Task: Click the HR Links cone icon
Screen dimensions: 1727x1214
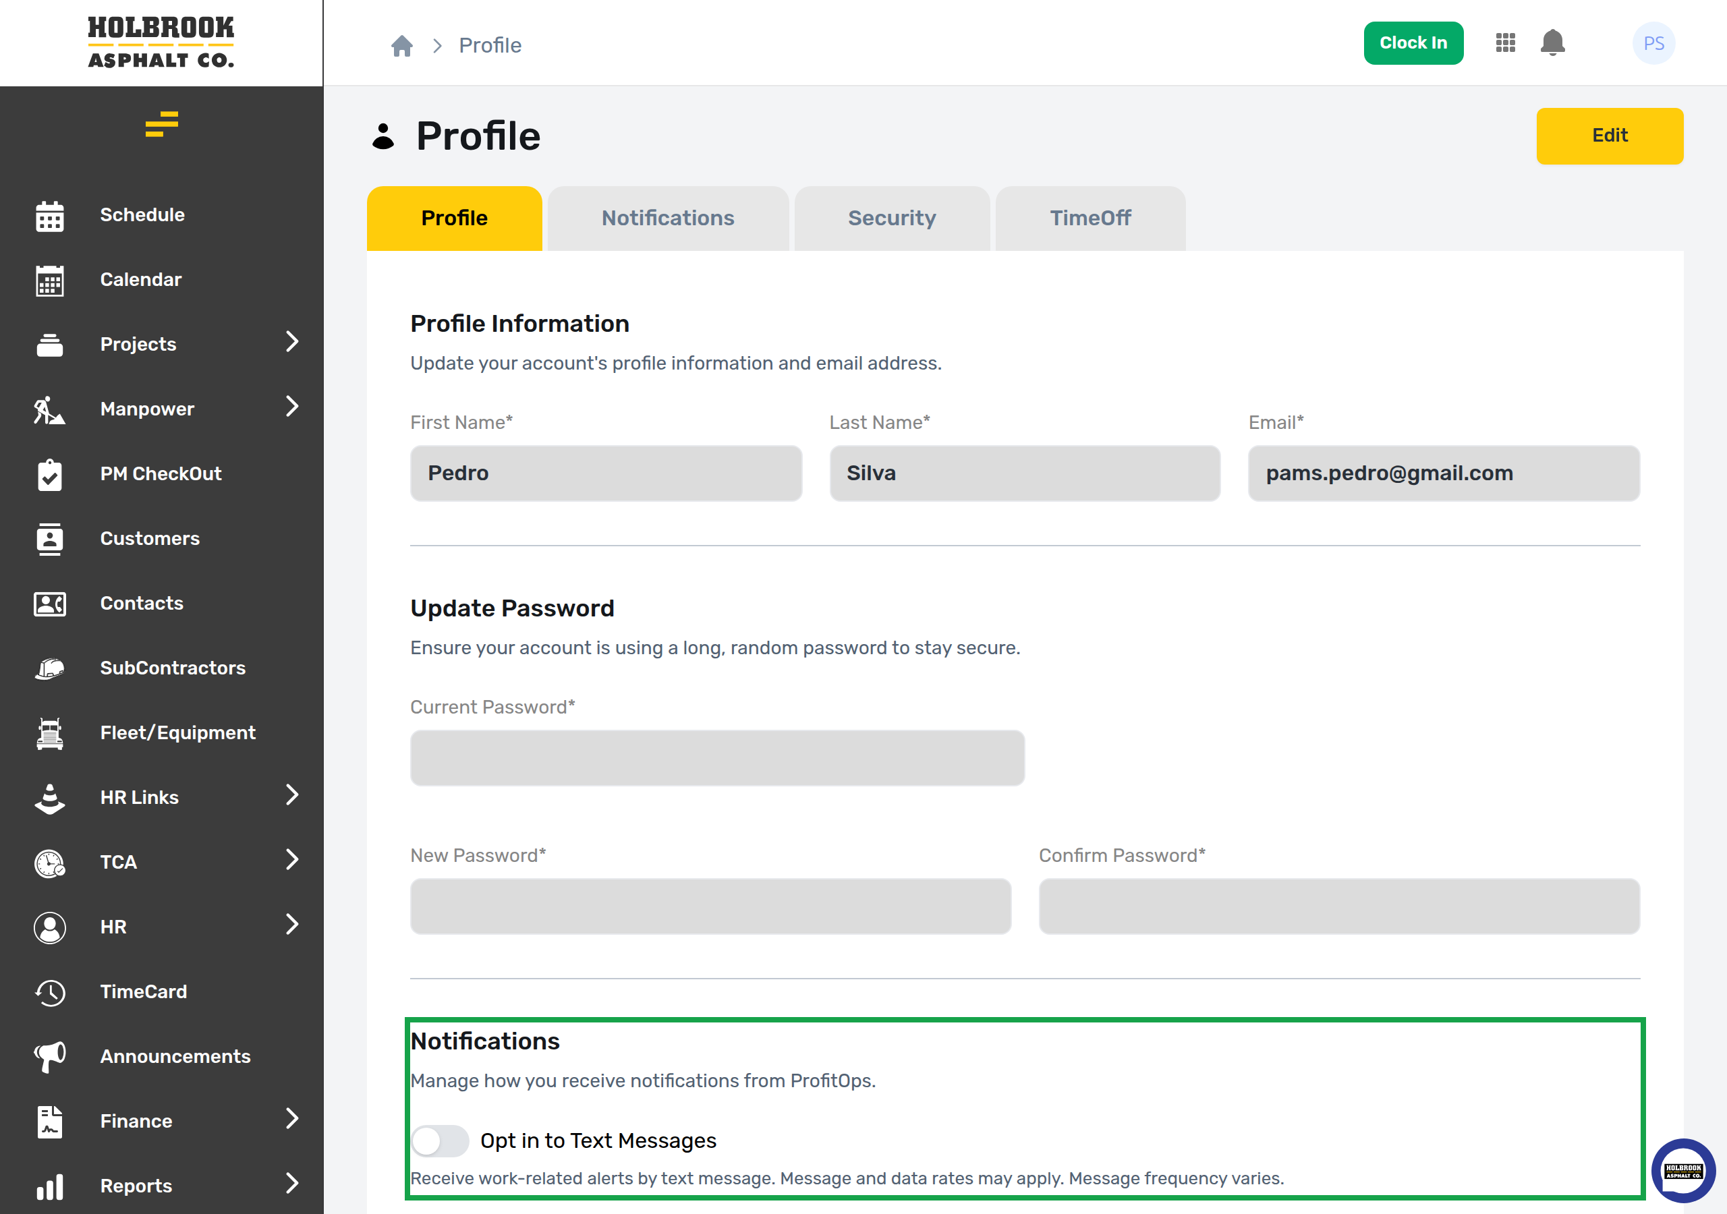Action: [x=50, y=798]
